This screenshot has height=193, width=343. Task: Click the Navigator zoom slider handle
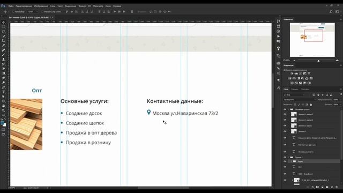tap(318, 61)
